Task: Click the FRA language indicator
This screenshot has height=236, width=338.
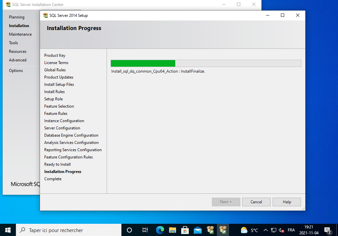Action: (x=291, y=230)
